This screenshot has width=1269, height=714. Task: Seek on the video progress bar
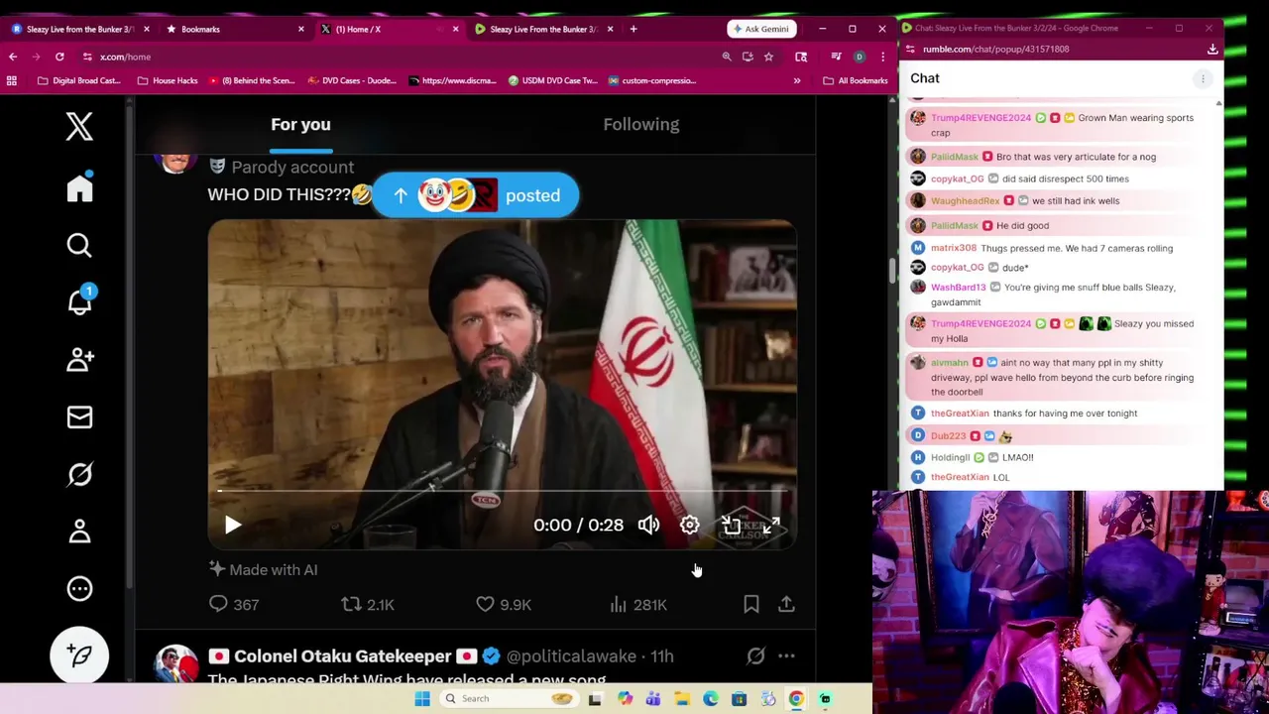coord(502,491)
